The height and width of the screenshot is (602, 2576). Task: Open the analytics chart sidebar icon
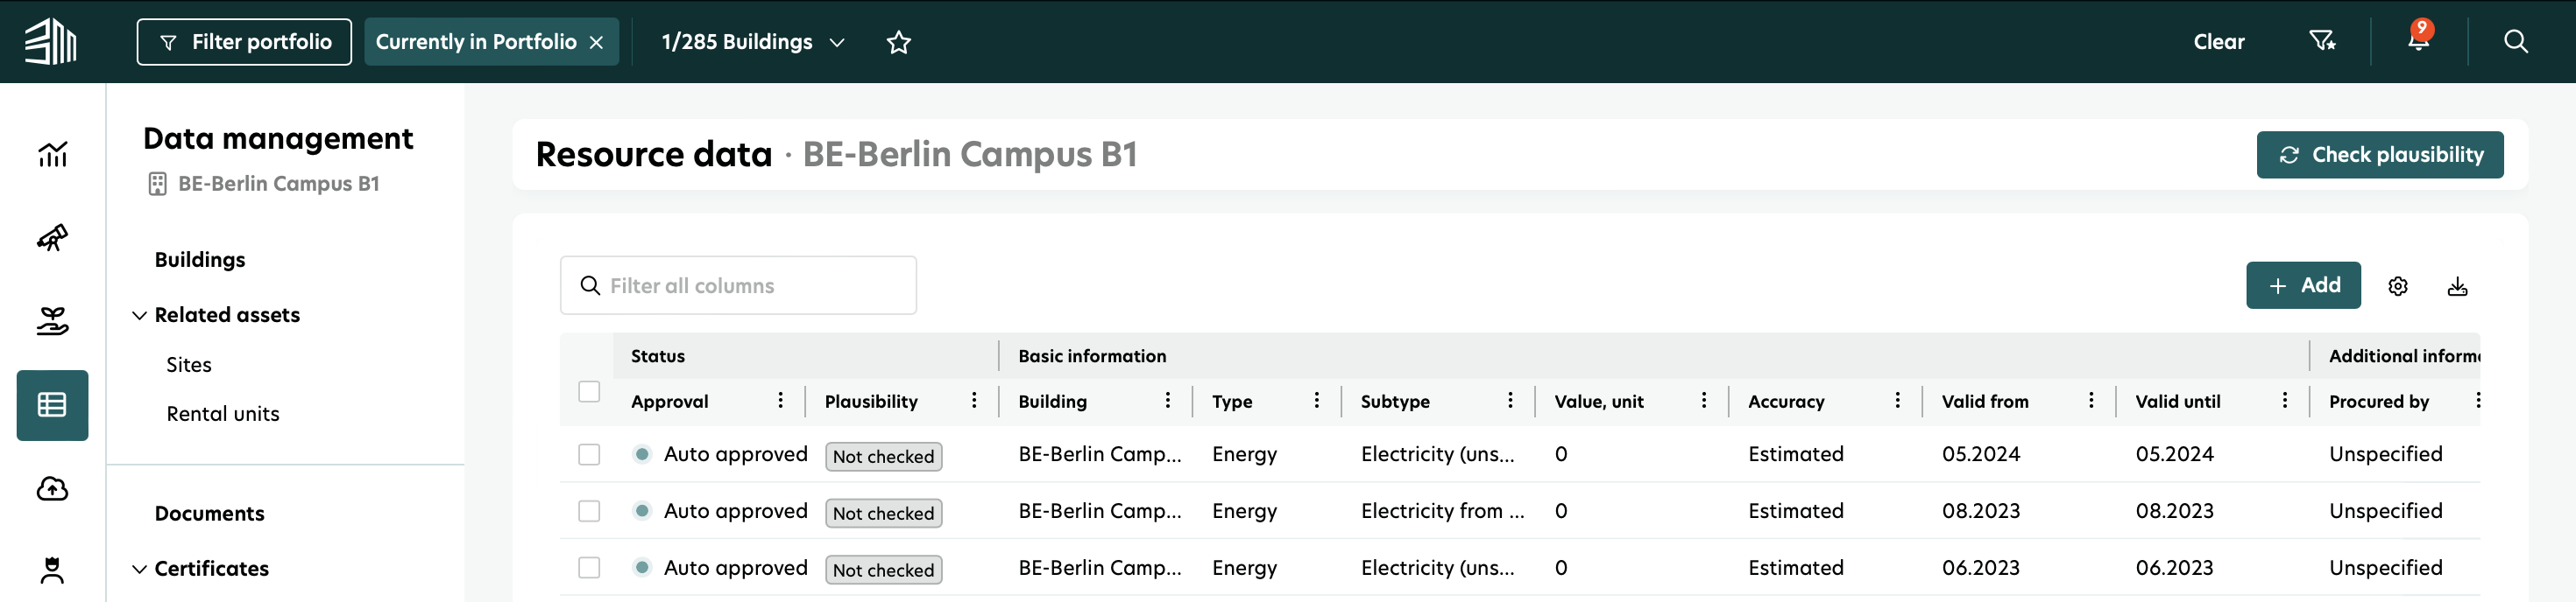[52, 154]
